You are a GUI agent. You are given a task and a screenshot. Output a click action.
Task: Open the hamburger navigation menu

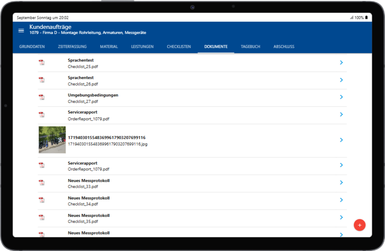pos(21,31)
